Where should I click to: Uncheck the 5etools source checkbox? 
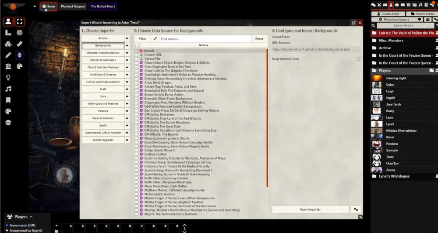point(136,51)
